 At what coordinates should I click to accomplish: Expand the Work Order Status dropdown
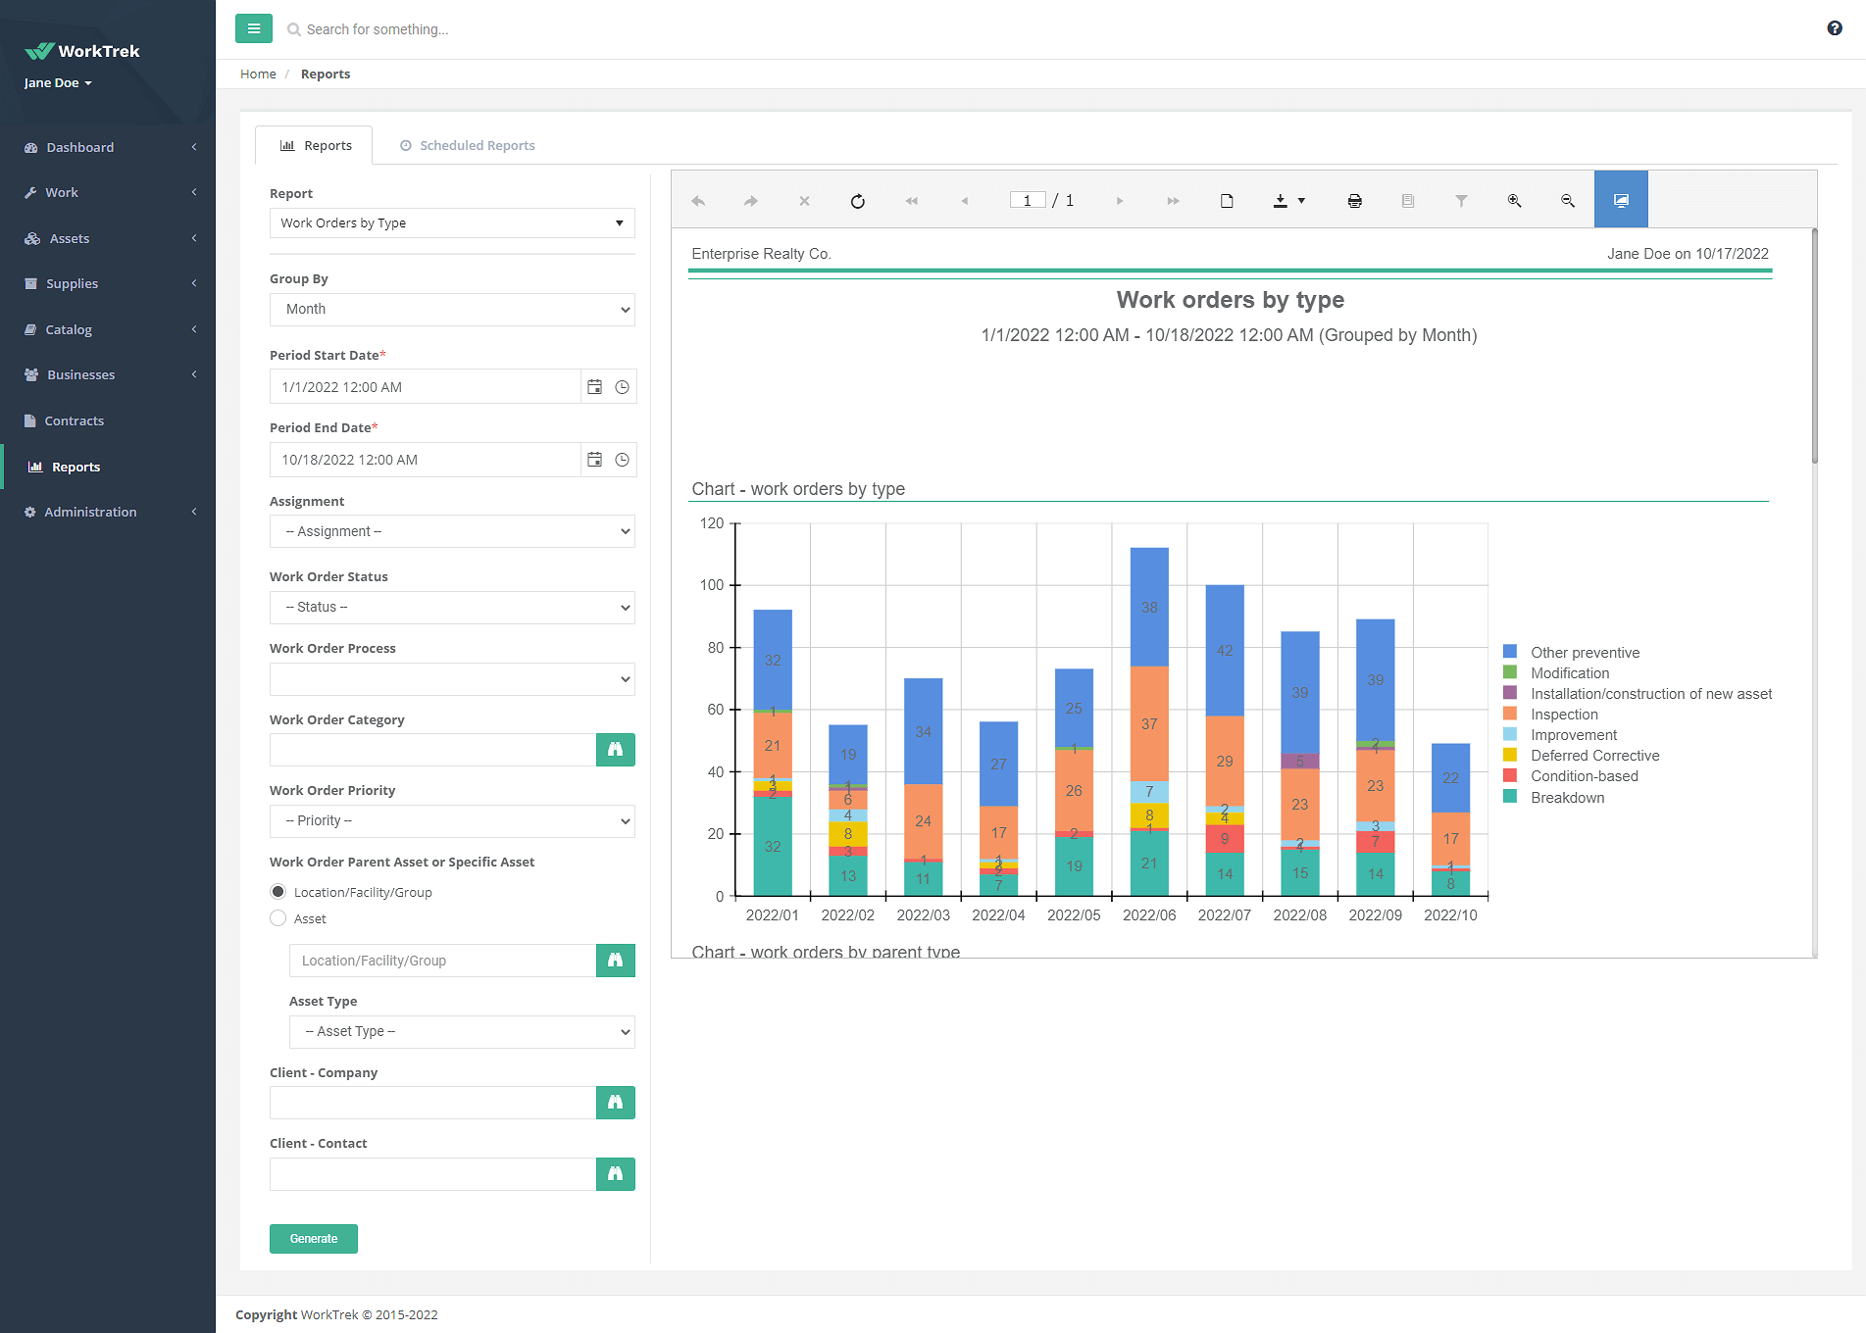pos(452,608)
